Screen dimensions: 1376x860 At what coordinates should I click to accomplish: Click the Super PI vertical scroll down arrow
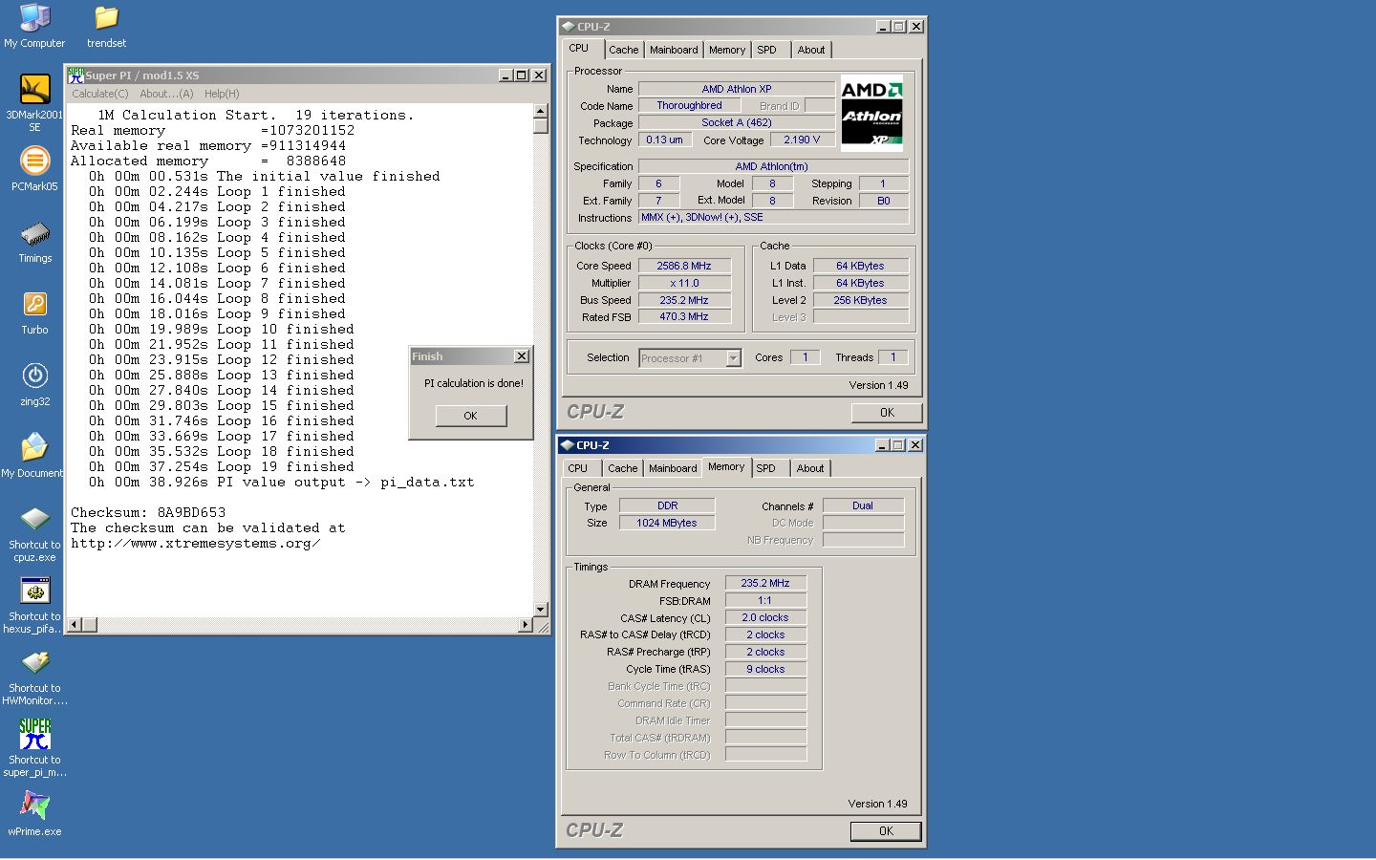[x=540, y=609]
